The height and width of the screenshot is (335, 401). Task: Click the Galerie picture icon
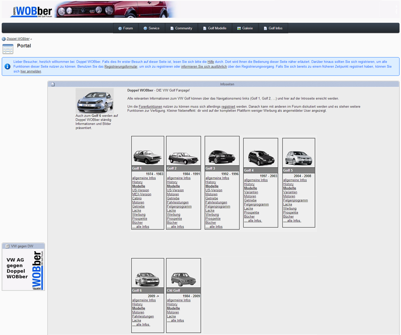click(x=239, y=28)
